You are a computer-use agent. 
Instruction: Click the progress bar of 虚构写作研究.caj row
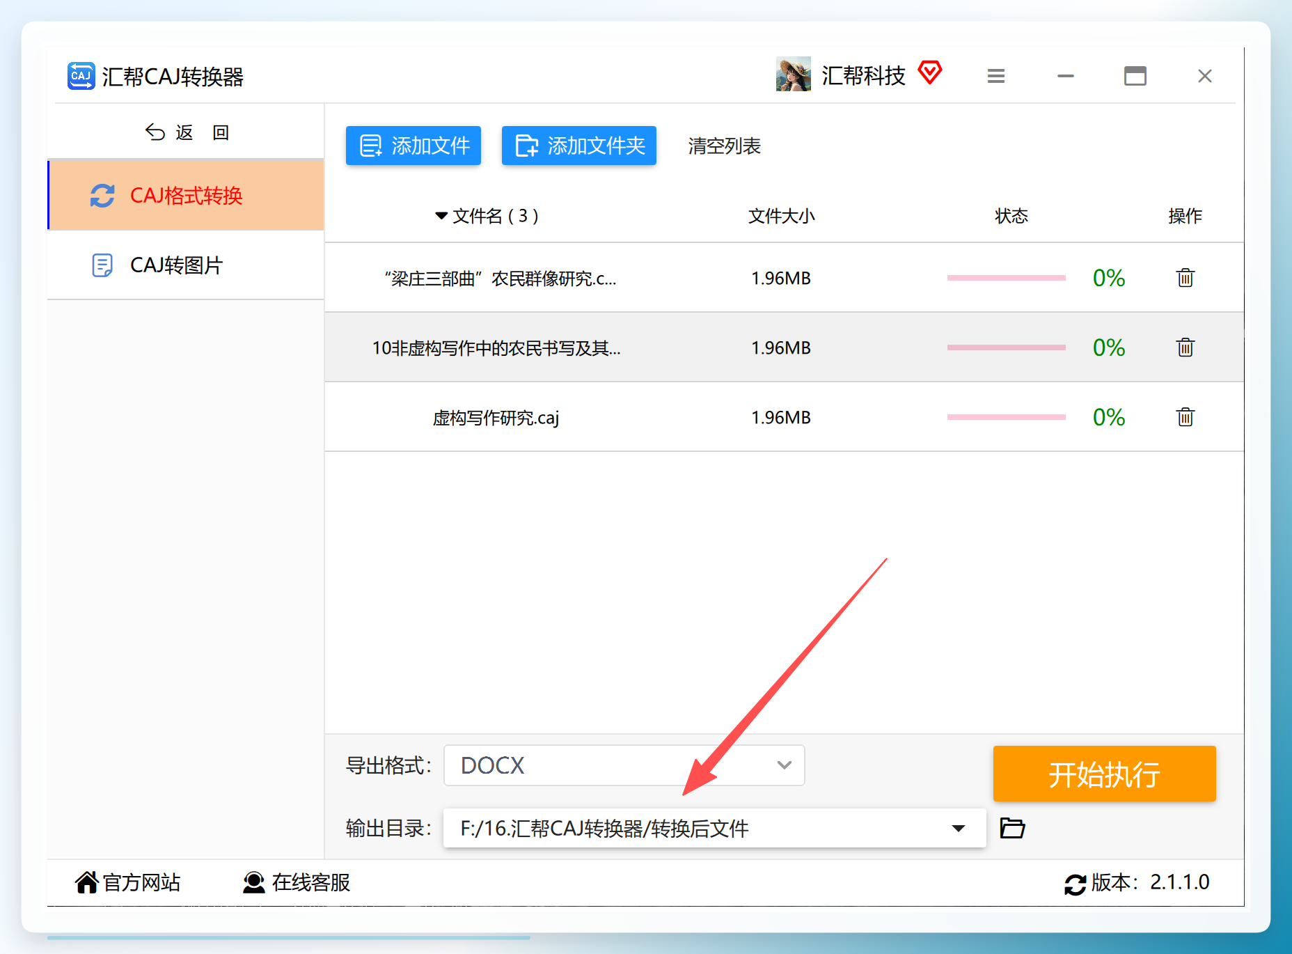tap(1007, 417)
